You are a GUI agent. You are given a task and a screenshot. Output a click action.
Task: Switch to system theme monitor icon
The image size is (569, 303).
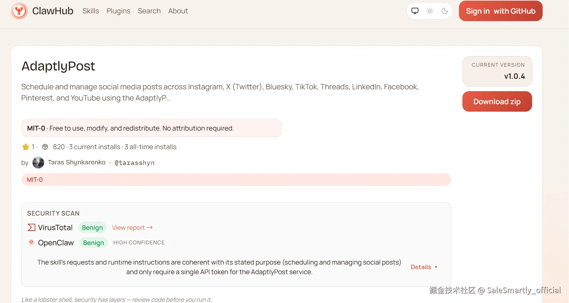click(x=415, y=11)
